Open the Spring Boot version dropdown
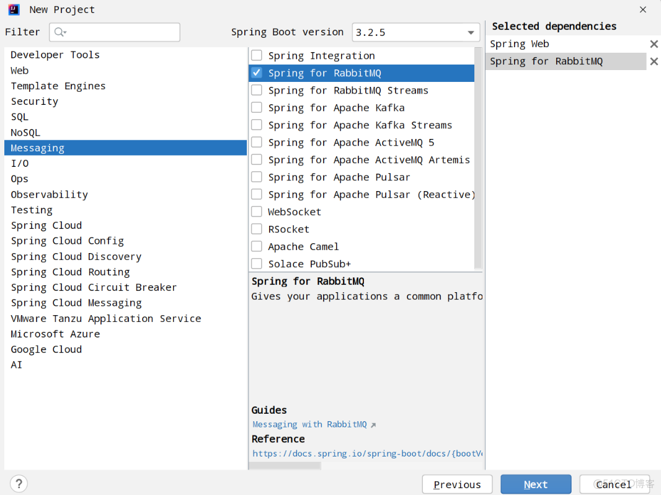This screenshot has height=495, width=661. pos(471,32)
